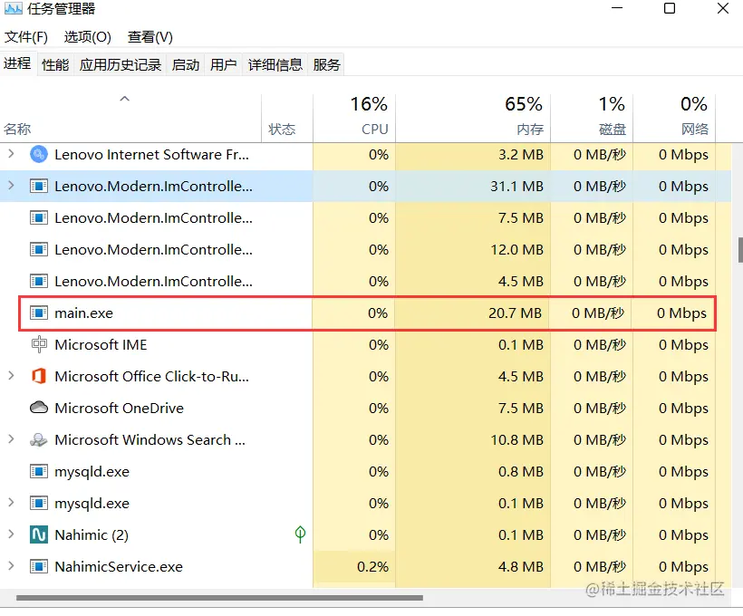Select the Lenovo.Modern.ImController row with 4.5 MB
Viewport: 743px width, 616px height.
click(x=365, y=282)
